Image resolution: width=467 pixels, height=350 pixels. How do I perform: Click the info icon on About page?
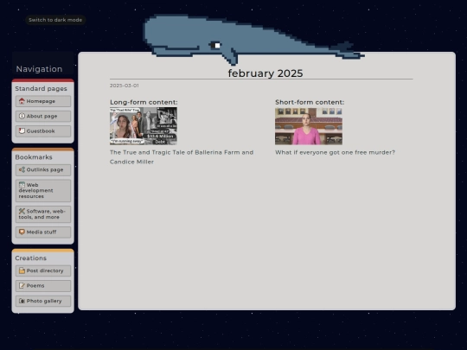[x=22, y=116]
